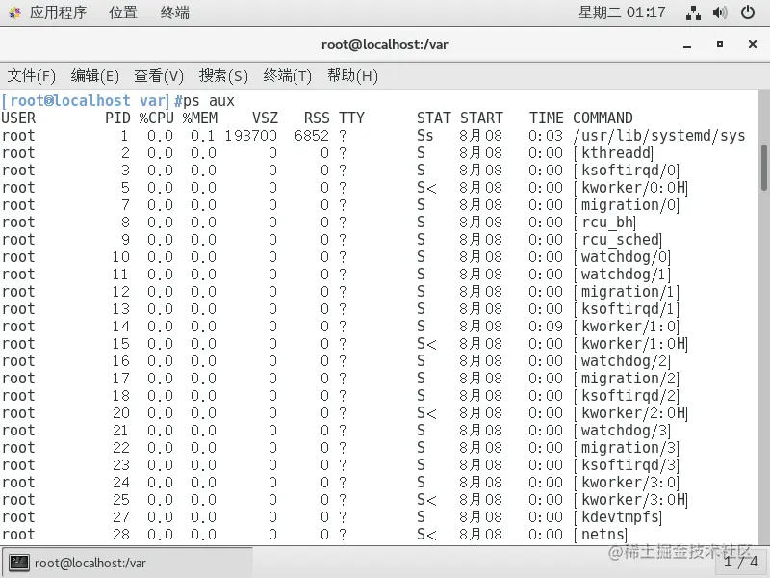Open the 终端(T) menu in the menu bar
This screenshot has height=578, width=770.
coord(288,75)
